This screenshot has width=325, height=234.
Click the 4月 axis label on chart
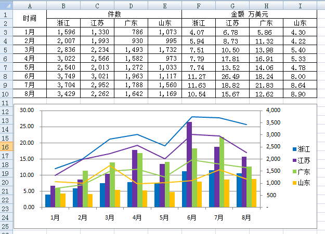tap(137, 217)
